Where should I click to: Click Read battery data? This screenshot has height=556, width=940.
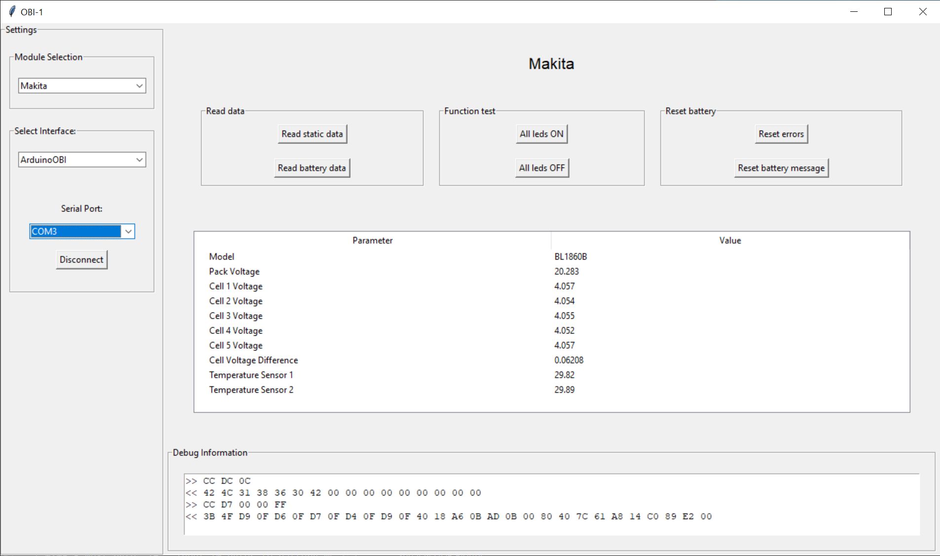[312, 168]
